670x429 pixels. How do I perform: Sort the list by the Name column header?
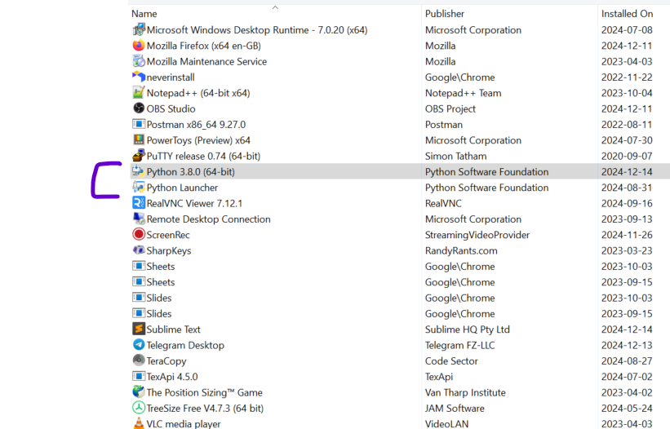tap(144, 14)
